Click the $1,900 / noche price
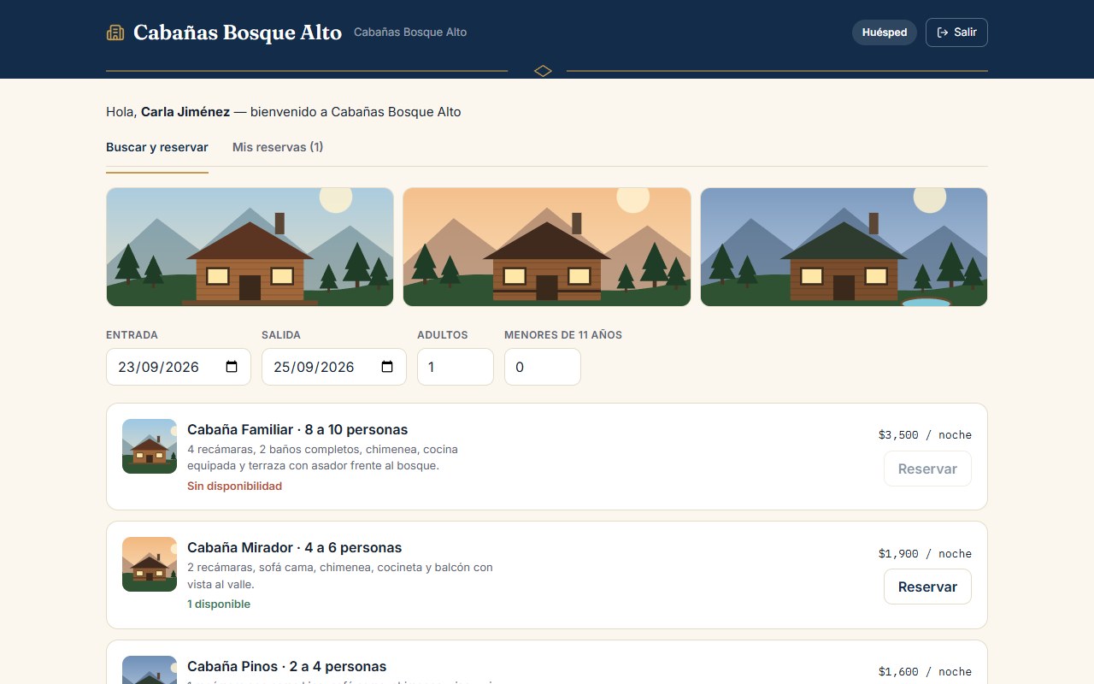Image resolution: width=1094 pixels, height=684 pixels. click(x=925, y=553)
